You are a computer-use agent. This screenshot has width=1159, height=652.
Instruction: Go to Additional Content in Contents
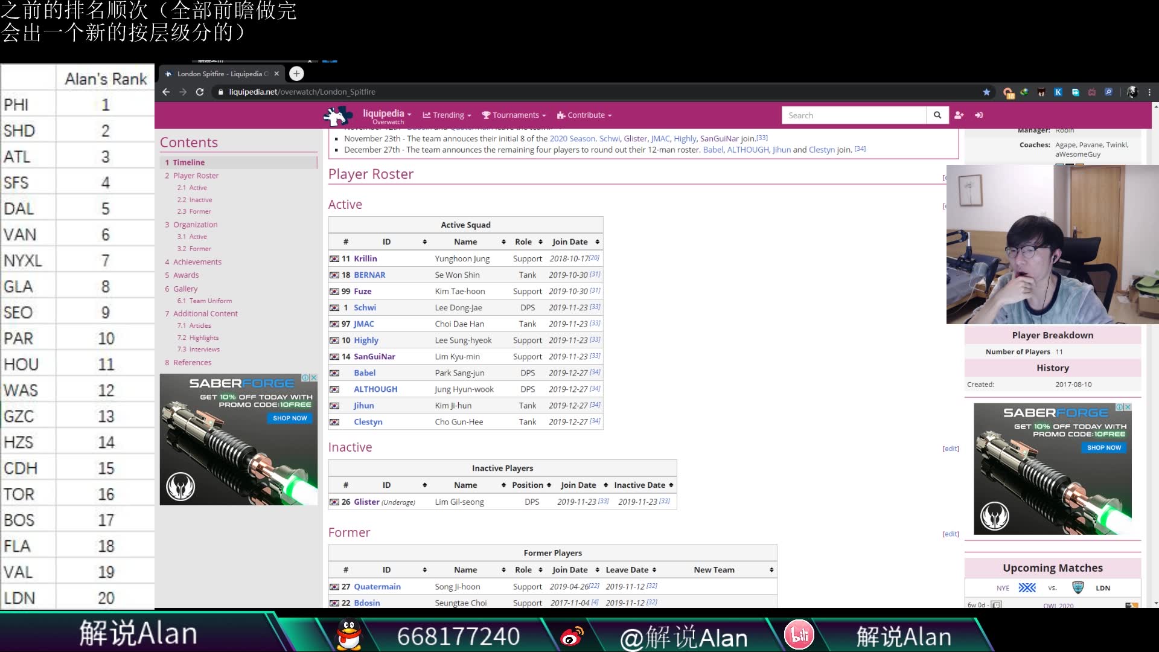(205, 314)
